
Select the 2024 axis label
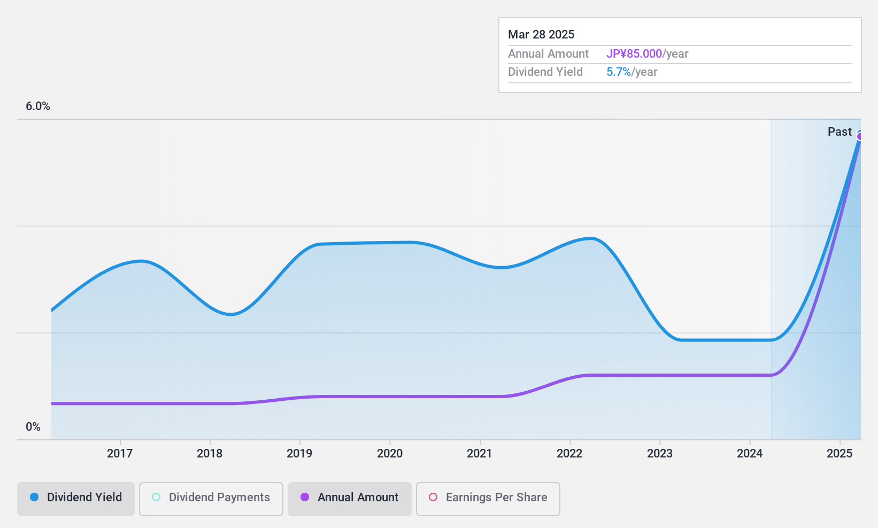750,454
